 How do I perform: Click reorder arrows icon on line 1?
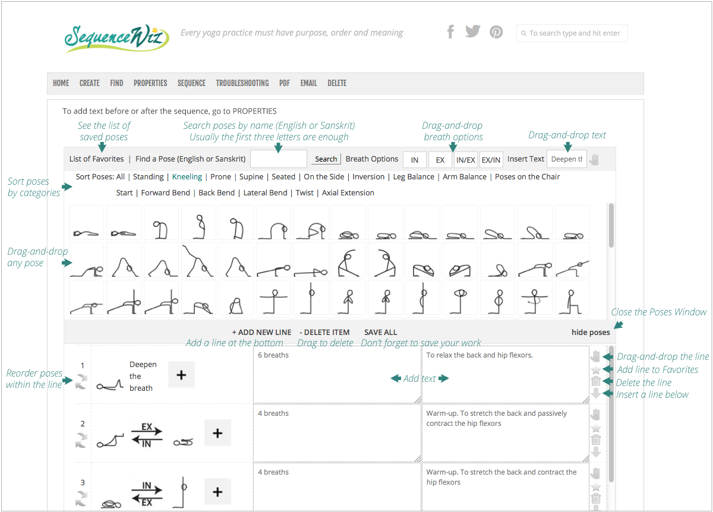point(81,381)
